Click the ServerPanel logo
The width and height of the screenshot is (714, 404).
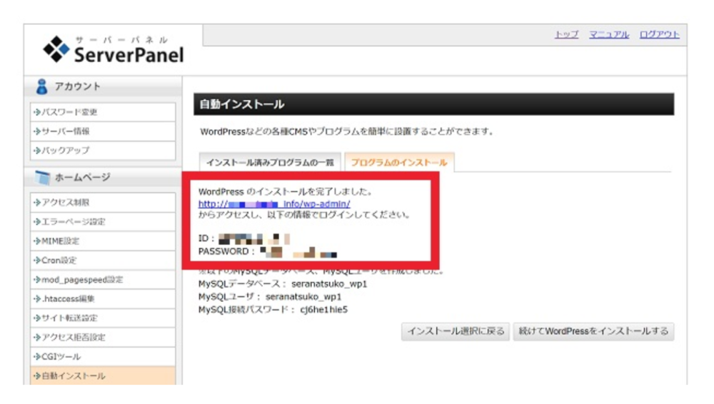click(x=113, y=49)
